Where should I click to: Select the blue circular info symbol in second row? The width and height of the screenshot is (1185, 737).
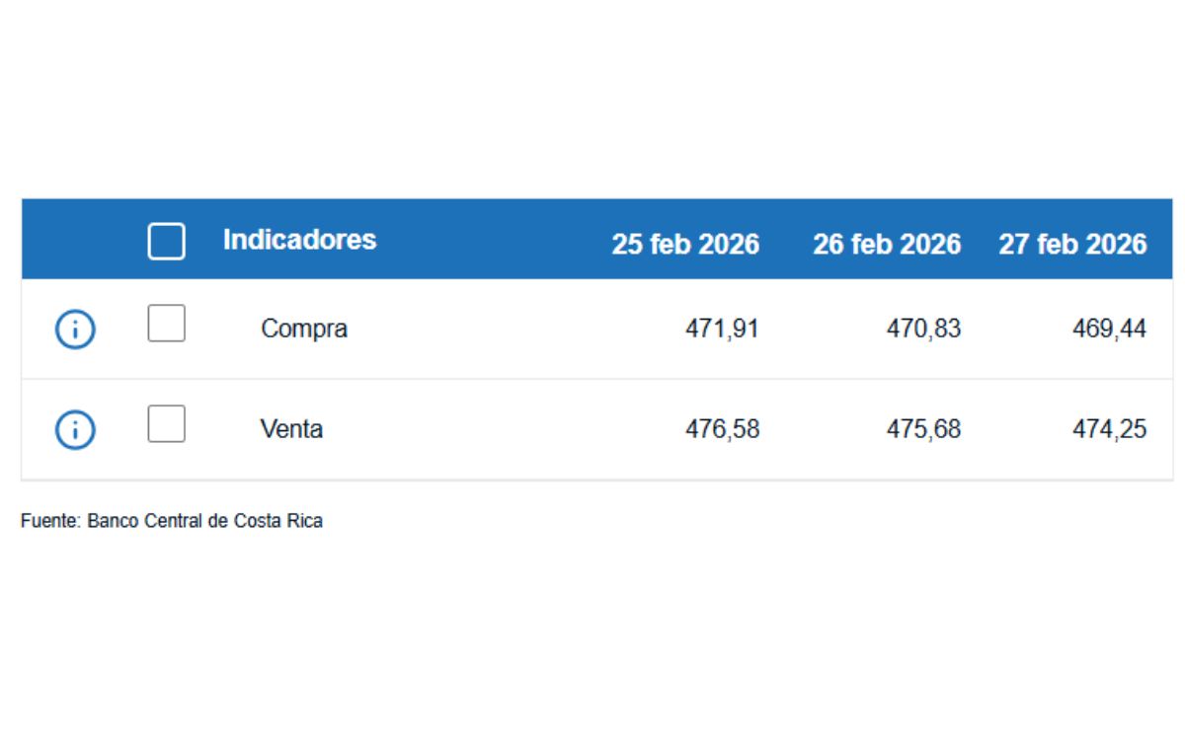(x=74, y=428)
